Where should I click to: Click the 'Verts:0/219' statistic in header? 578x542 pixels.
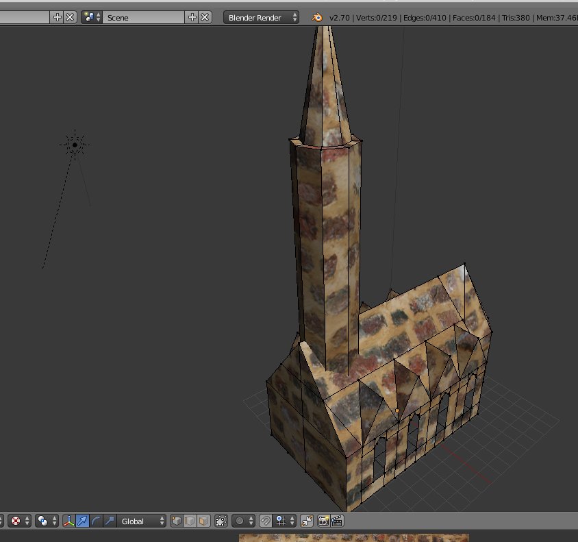pyautogui.click(x=377, y=18)
